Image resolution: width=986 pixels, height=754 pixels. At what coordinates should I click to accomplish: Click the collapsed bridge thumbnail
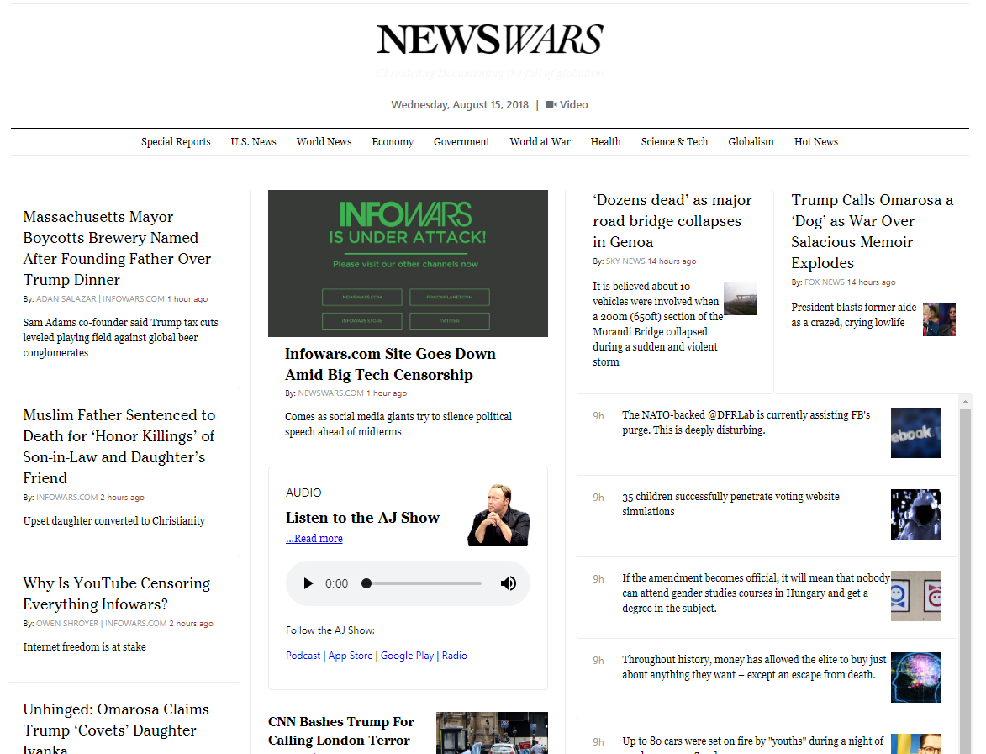point(740,298)
